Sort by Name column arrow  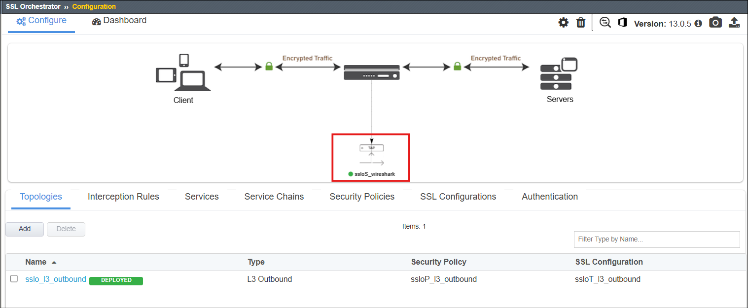coord(54,262)
